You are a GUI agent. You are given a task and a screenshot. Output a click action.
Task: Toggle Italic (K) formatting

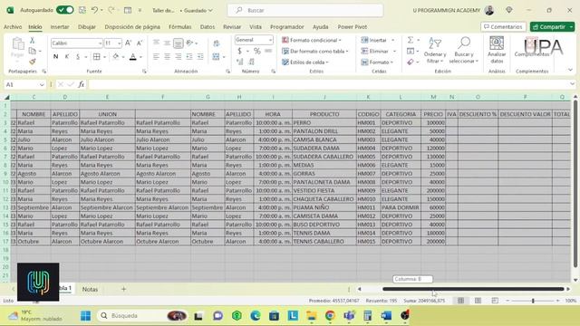[66, 56]
